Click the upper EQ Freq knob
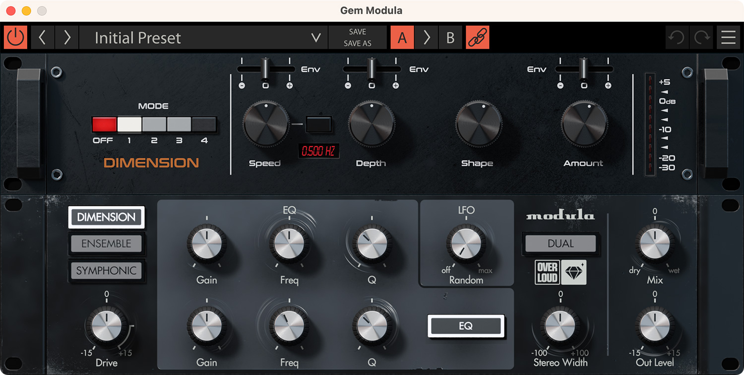Viewport: 744px width, 375px height. (x=289, y=244)
